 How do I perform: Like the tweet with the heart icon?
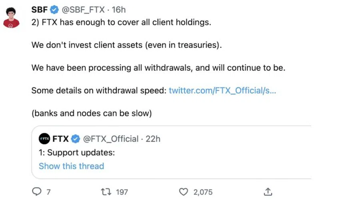coord(183,191)
